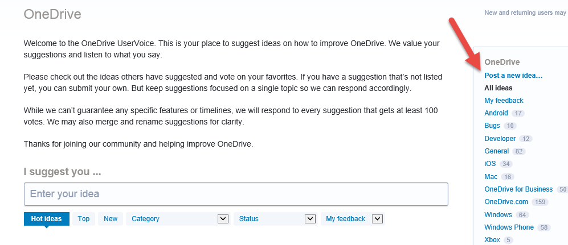This screenshot has height=245, width=568.
Task: Open the iOS ideas category
Action: coord(491,164)
